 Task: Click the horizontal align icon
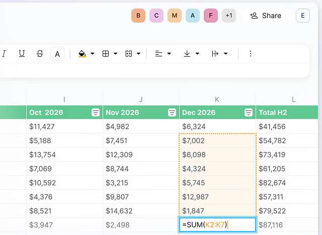[x=159, y=54]
